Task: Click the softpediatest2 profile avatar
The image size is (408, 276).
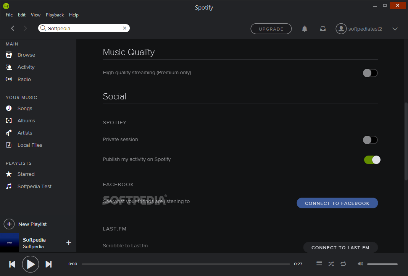Action: pyautogui.click(x=341, y=29)
